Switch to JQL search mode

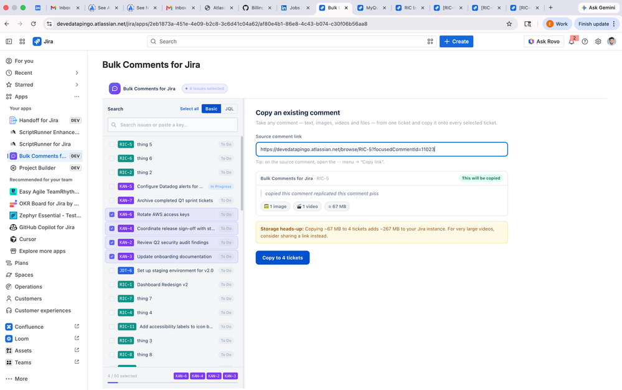(229, 108)
